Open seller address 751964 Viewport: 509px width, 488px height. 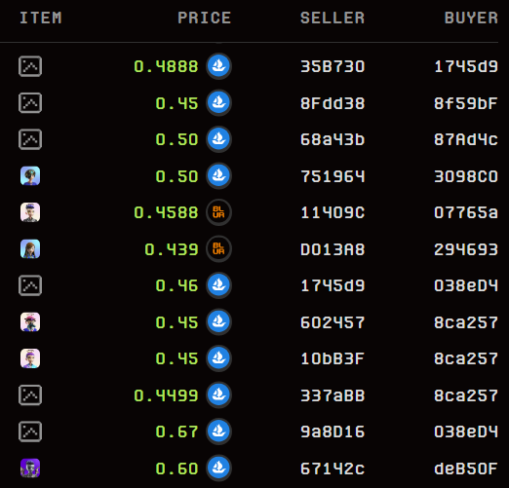(333, 176)
